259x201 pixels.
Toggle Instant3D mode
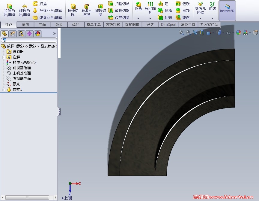227,11
